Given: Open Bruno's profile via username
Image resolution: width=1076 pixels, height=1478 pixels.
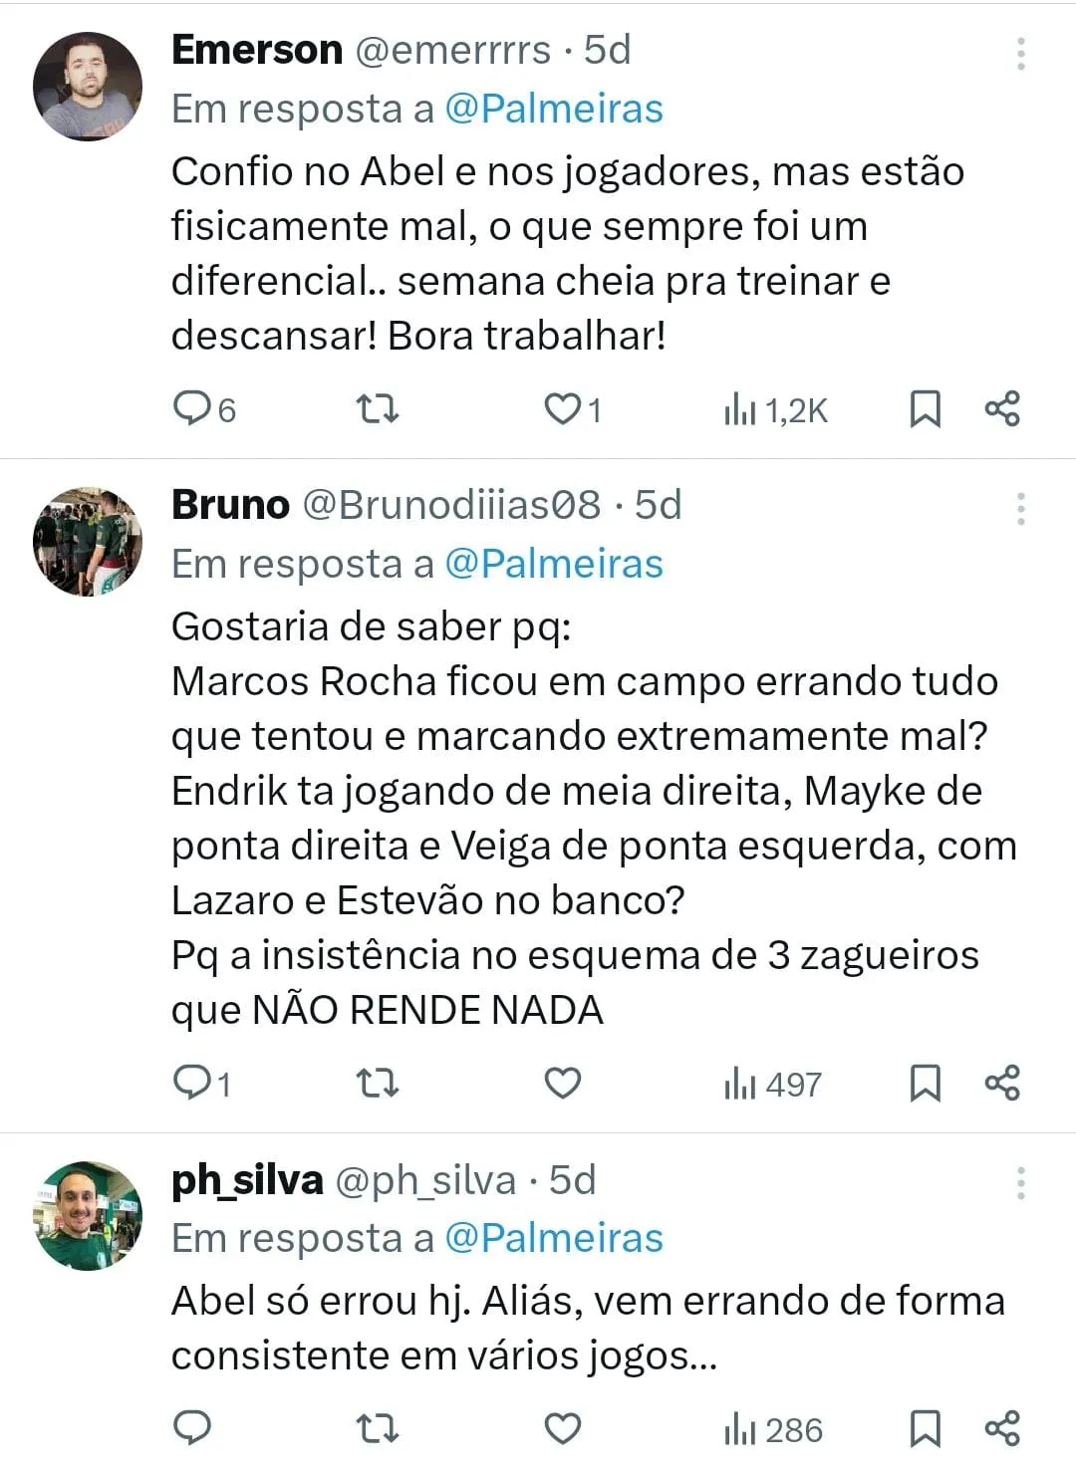Looking at the screenshot, I should 230,505.
